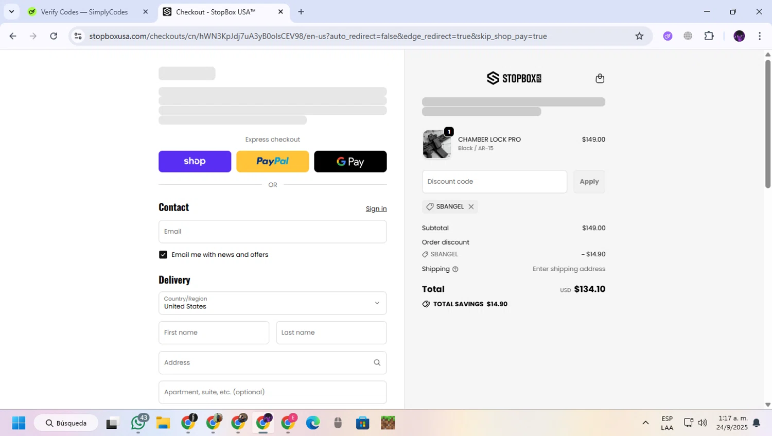
Task: Open the tab search dropdown arrow
Action: click(x=11, y=12)
